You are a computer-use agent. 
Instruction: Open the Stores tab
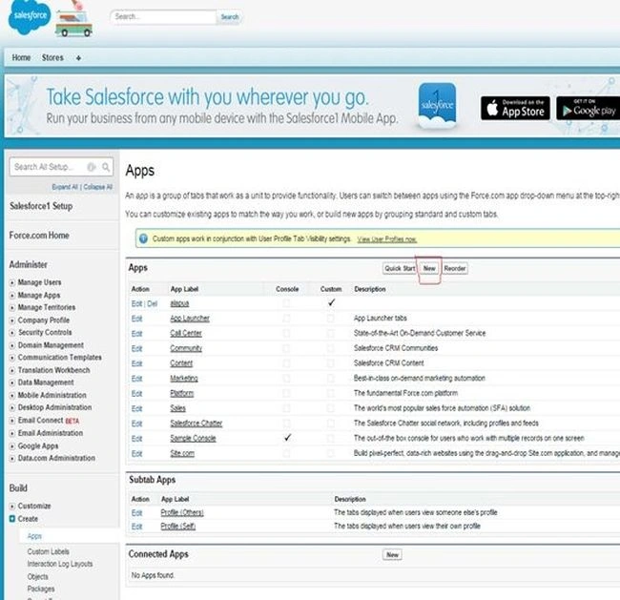click(52, 58)
